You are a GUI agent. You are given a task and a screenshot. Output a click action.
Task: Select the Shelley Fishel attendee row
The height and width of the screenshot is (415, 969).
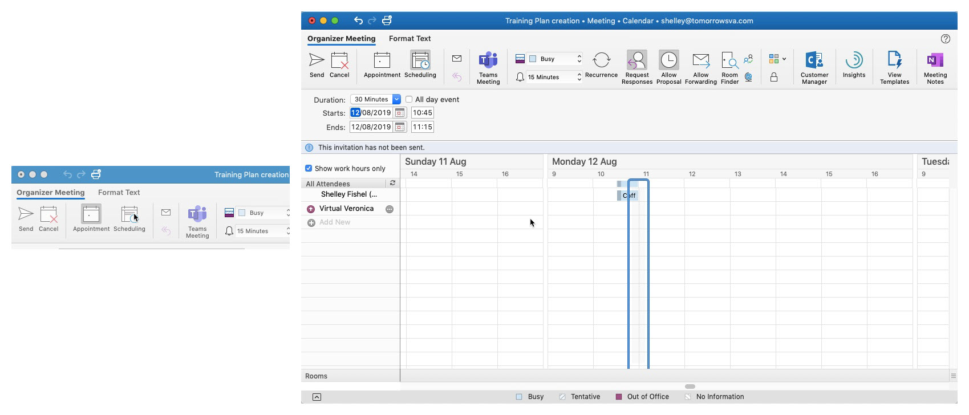pyautogui.click(x=351, y=194)
